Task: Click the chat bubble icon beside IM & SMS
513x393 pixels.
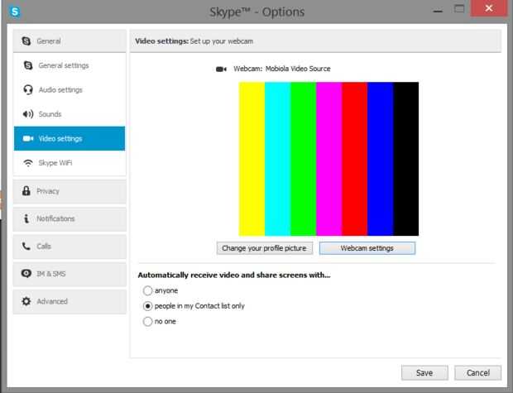Action: (26, 273)
